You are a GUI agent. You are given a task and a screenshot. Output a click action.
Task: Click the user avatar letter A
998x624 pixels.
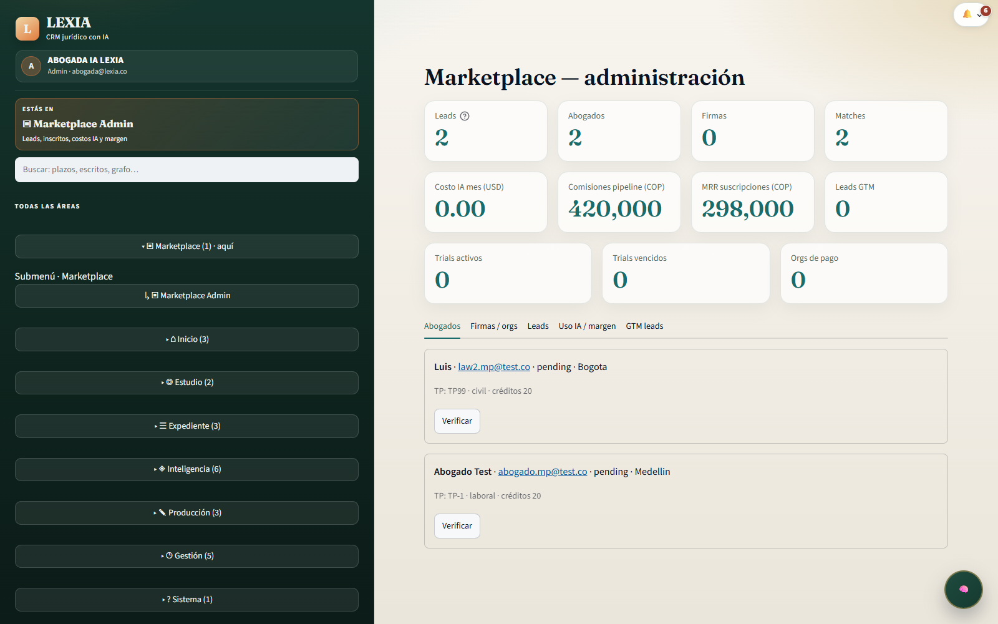click(31, 66)
